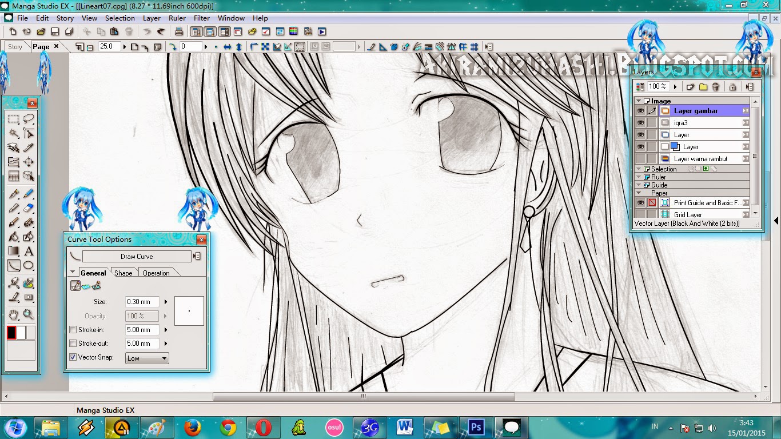
Task: Click the Redo arrow icon in the toolbar
Action: coord(161,31)
